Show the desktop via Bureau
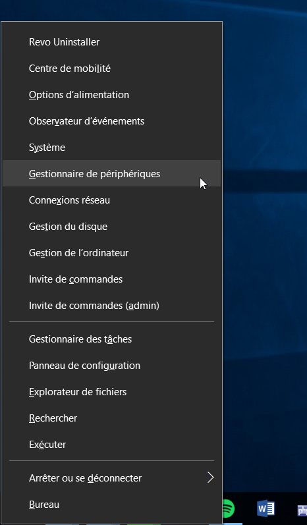Image resolution: width=307 pixels, height=525 pixels. pos(111,504)
